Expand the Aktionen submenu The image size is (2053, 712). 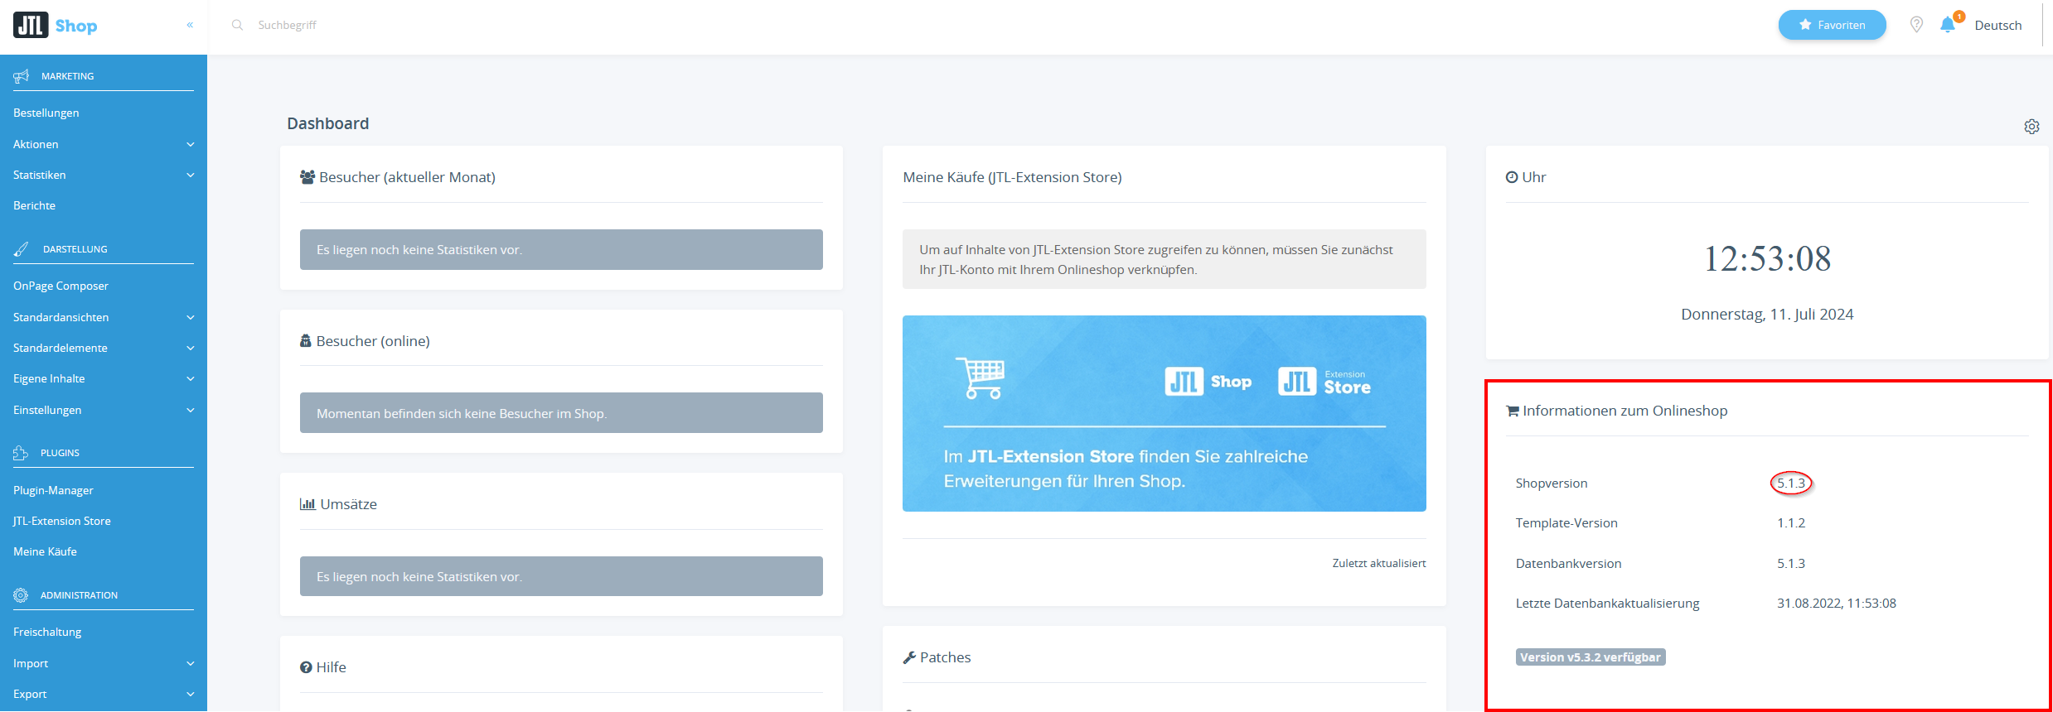pyautogui.click(x=190, y=144)
